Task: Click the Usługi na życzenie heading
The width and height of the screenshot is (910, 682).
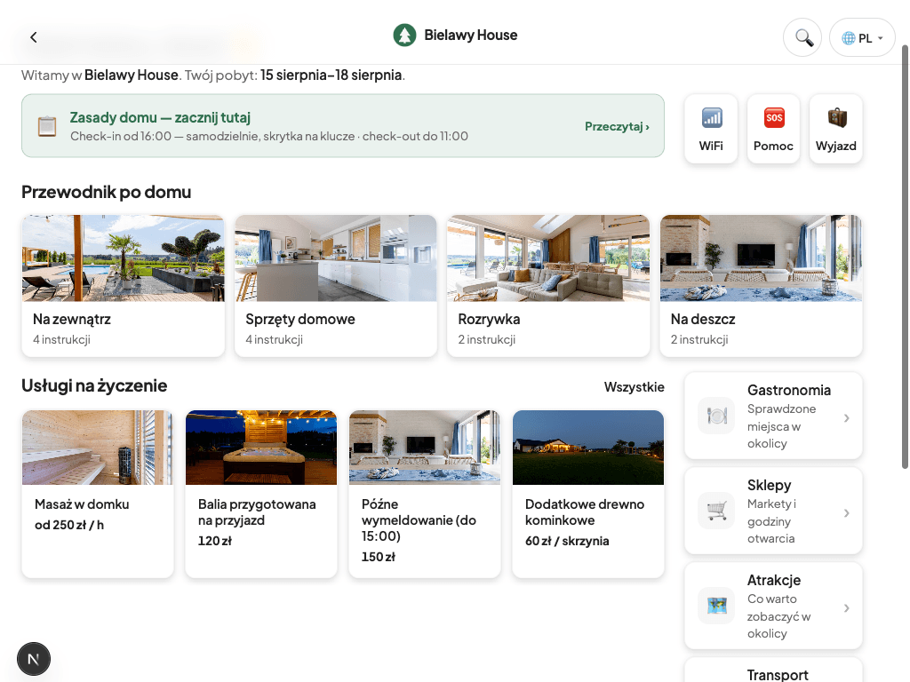Action: (94, 385)
